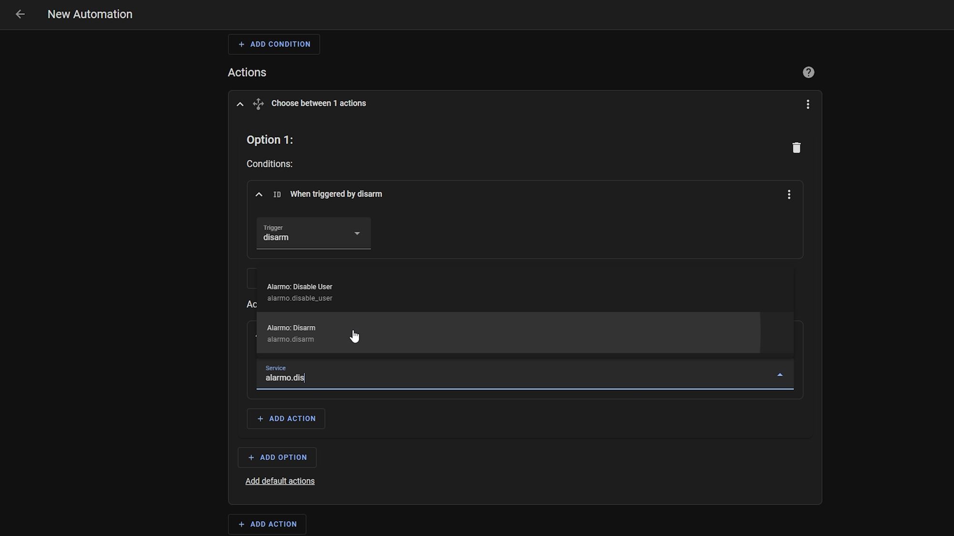The width and height of the screenshot is (954, 536).
Task: Open the Trigger dropdown showing disarm
Action: pyautogui.click(x=313, y=233)
